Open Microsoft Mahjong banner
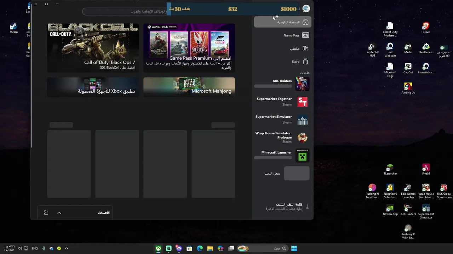The height and width of the screenshot is (254, 453). [x=189, y=87]
